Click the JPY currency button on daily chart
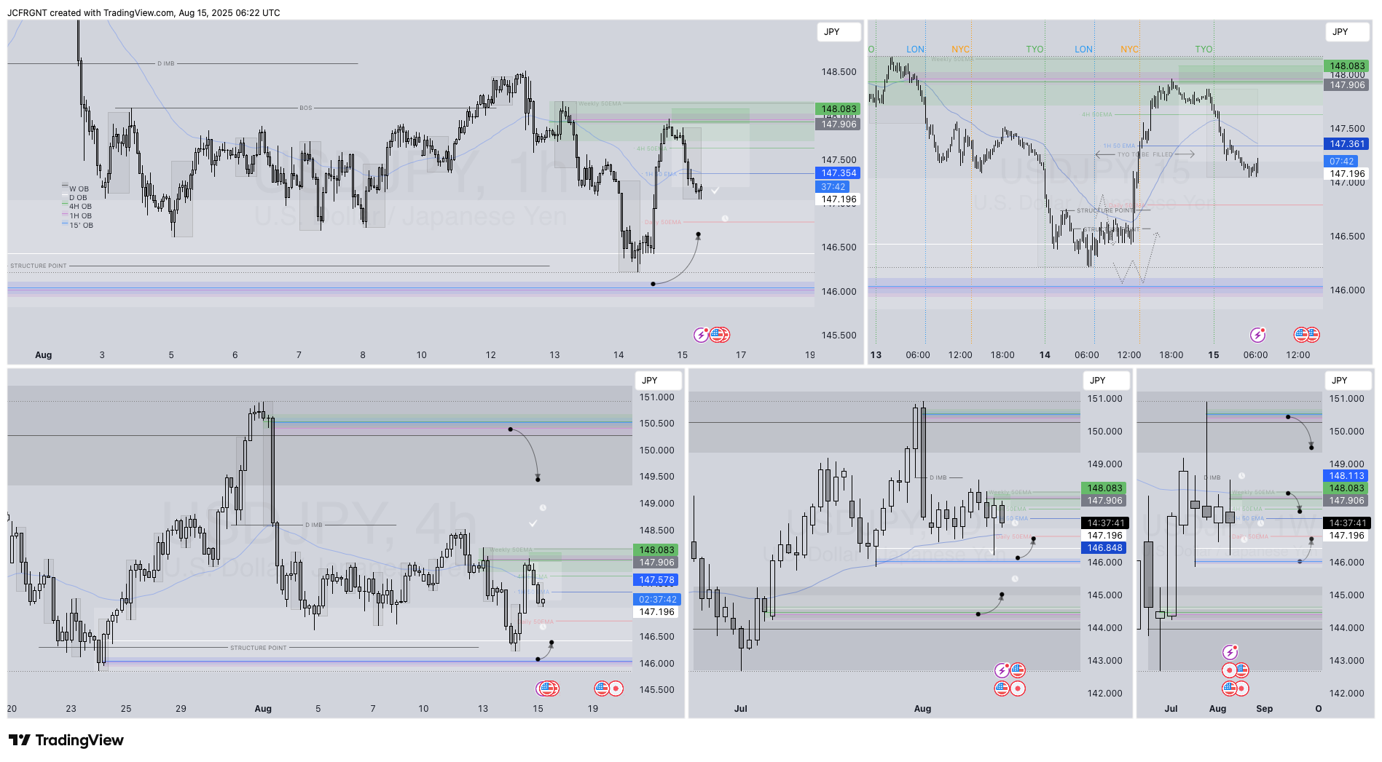Image resolution: width=1382 pixels, height=762 pixels. coord(1106,381)
